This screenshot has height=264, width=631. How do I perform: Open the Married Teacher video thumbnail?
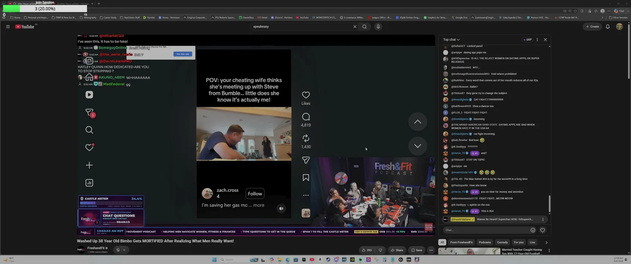pos(469,252)
